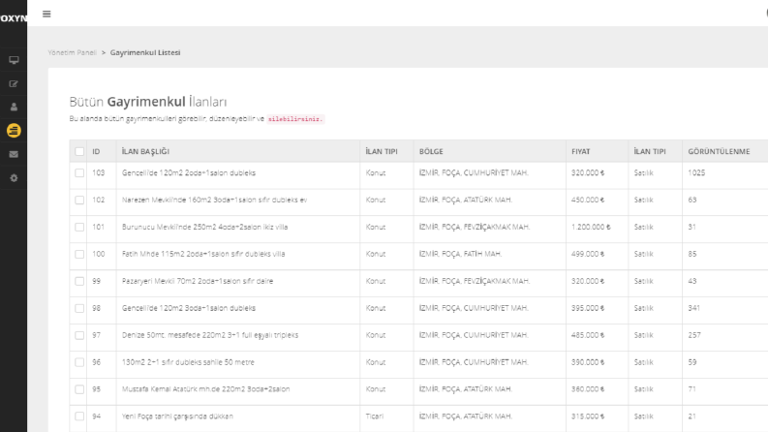Image resolution: width=768 pixels, height=432 pixels.
Task: Select 'Denize 50mt. mesafede 220m2' tripleks title
Action: (x=210, y=335)
